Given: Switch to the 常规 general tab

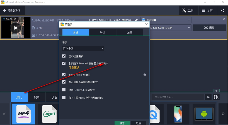Looking at the screenshot, I should point(76,32).
